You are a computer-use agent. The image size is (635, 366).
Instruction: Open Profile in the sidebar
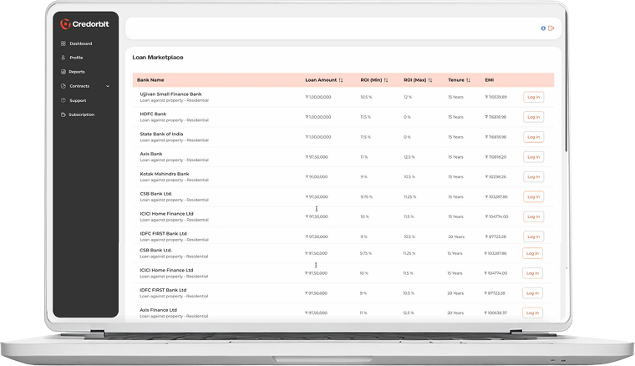pos(72,58)
